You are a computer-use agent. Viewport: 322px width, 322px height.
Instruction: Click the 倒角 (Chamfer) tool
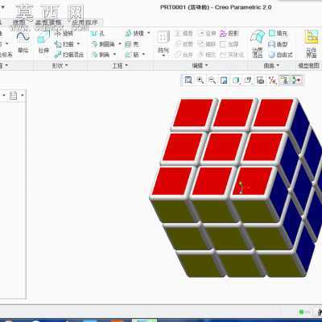(x=101, y=55)
